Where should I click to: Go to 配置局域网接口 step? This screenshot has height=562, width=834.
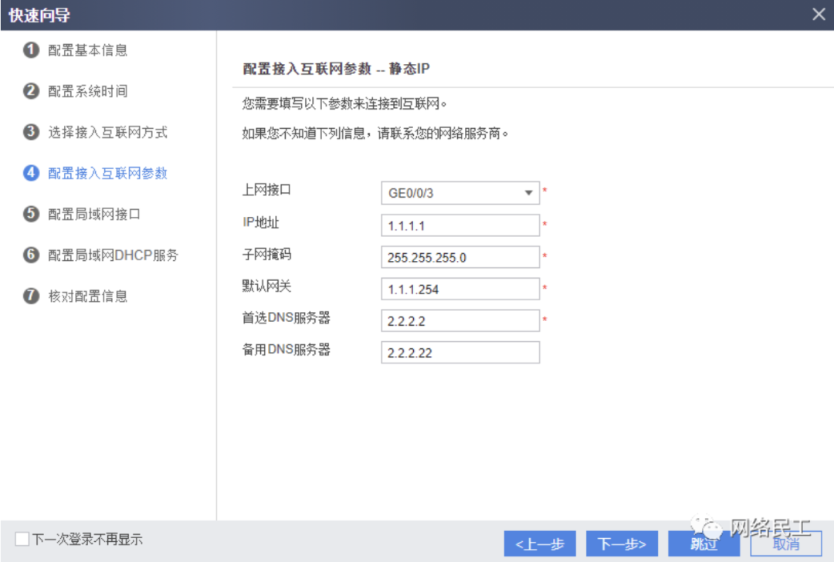coord(94,214)
